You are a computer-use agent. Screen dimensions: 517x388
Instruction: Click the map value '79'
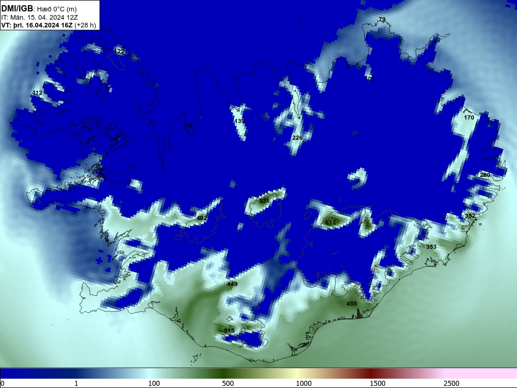pyautogui.click(x=382, y=19)
